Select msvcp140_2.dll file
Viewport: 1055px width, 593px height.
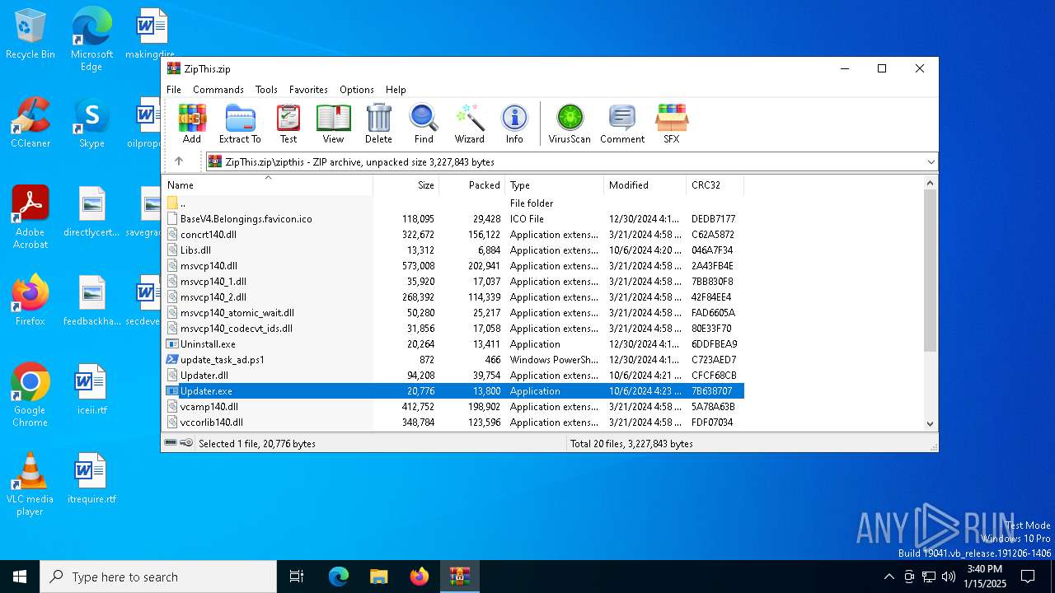[x=453, y=297]
